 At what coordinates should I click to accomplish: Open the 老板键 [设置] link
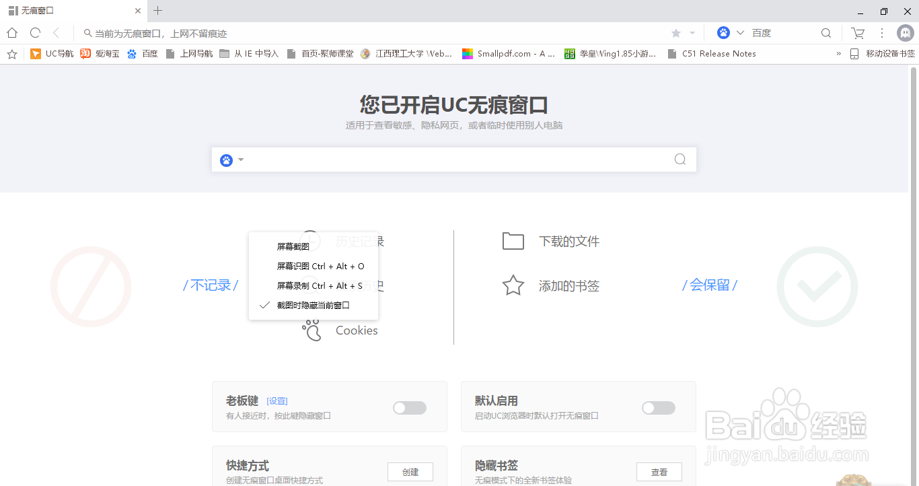(x=277, y=401)
